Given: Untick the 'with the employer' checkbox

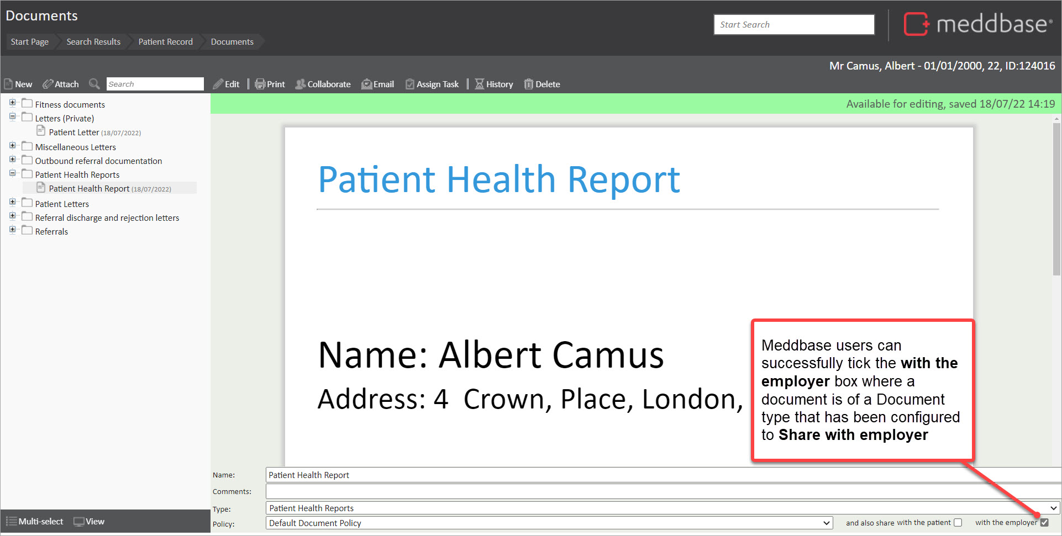Looking at the screenshot, I should pos(1044,522).
